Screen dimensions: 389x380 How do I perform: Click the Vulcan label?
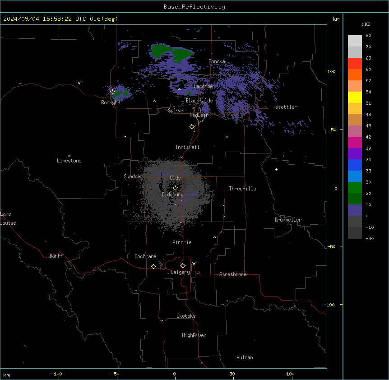point(245,357)
